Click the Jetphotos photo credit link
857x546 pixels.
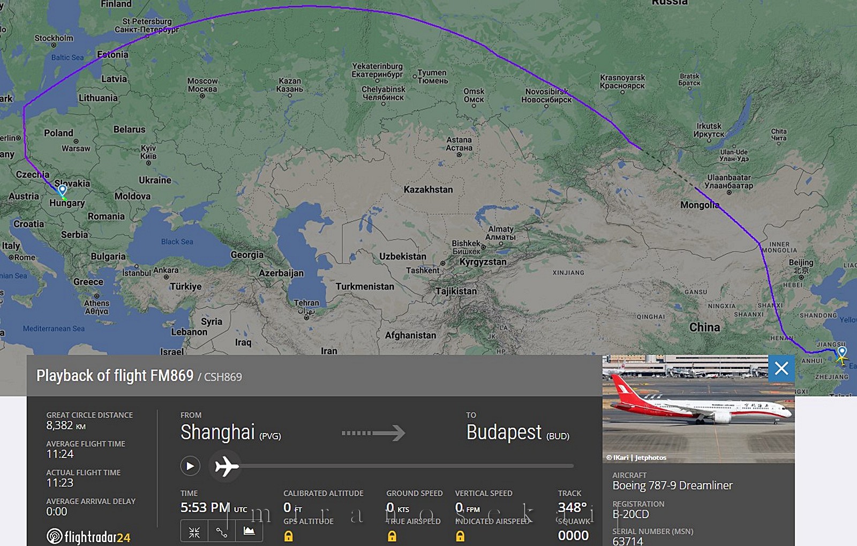[x=636, y=458]
